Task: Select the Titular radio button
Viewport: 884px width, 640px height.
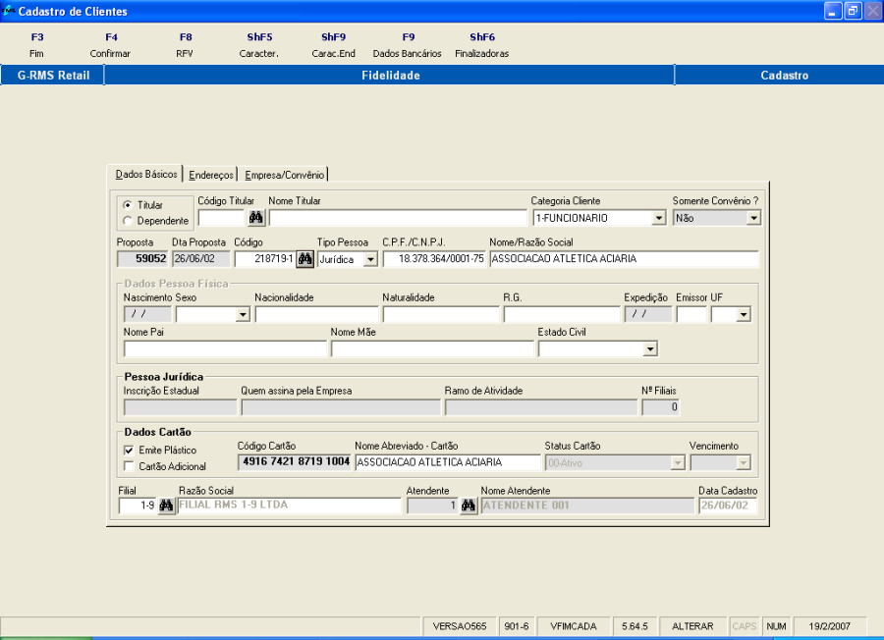Action: click(128, 205)
